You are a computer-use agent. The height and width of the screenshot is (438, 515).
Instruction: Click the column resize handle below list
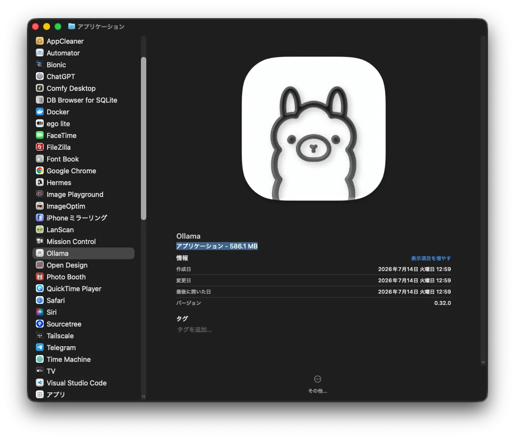(143, 397)
